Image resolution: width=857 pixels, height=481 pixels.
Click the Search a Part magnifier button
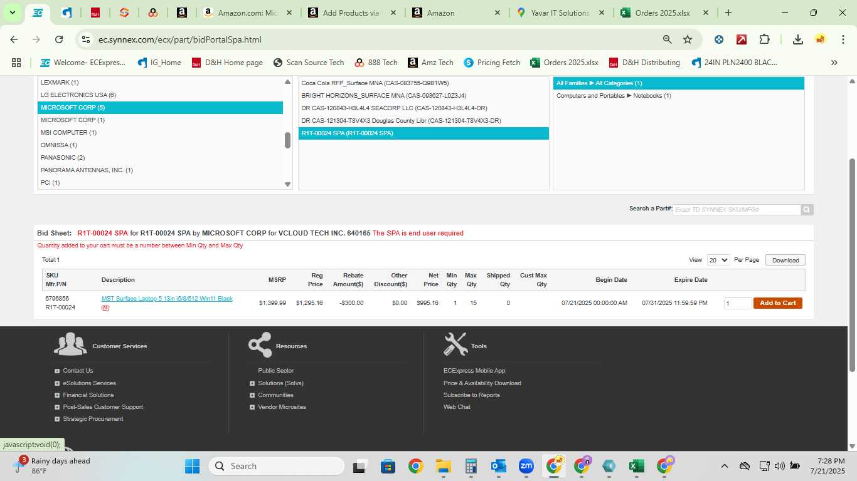click(x=807, y=210)
